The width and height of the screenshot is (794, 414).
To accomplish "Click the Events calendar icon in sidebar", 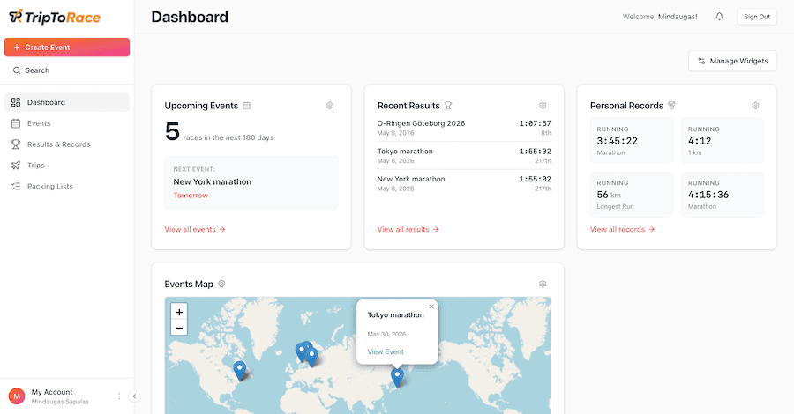I will tap(16, 123).
